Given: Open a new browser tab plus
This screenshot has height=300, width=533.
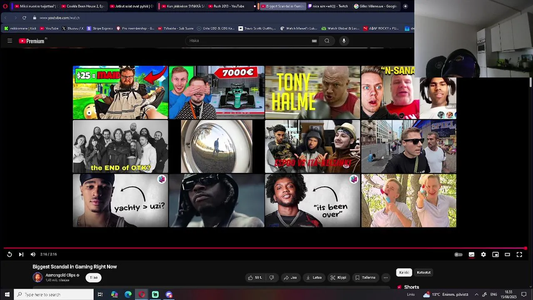Looking at the screenshot, I should click(405, 6).
